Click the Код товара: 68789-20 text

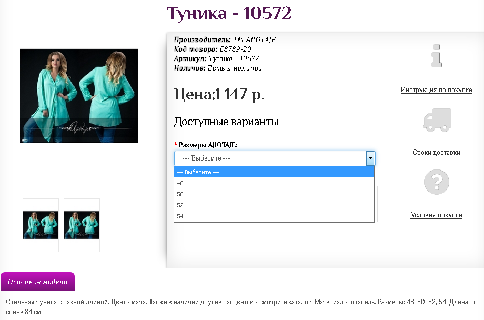click(x=213, y=49)
